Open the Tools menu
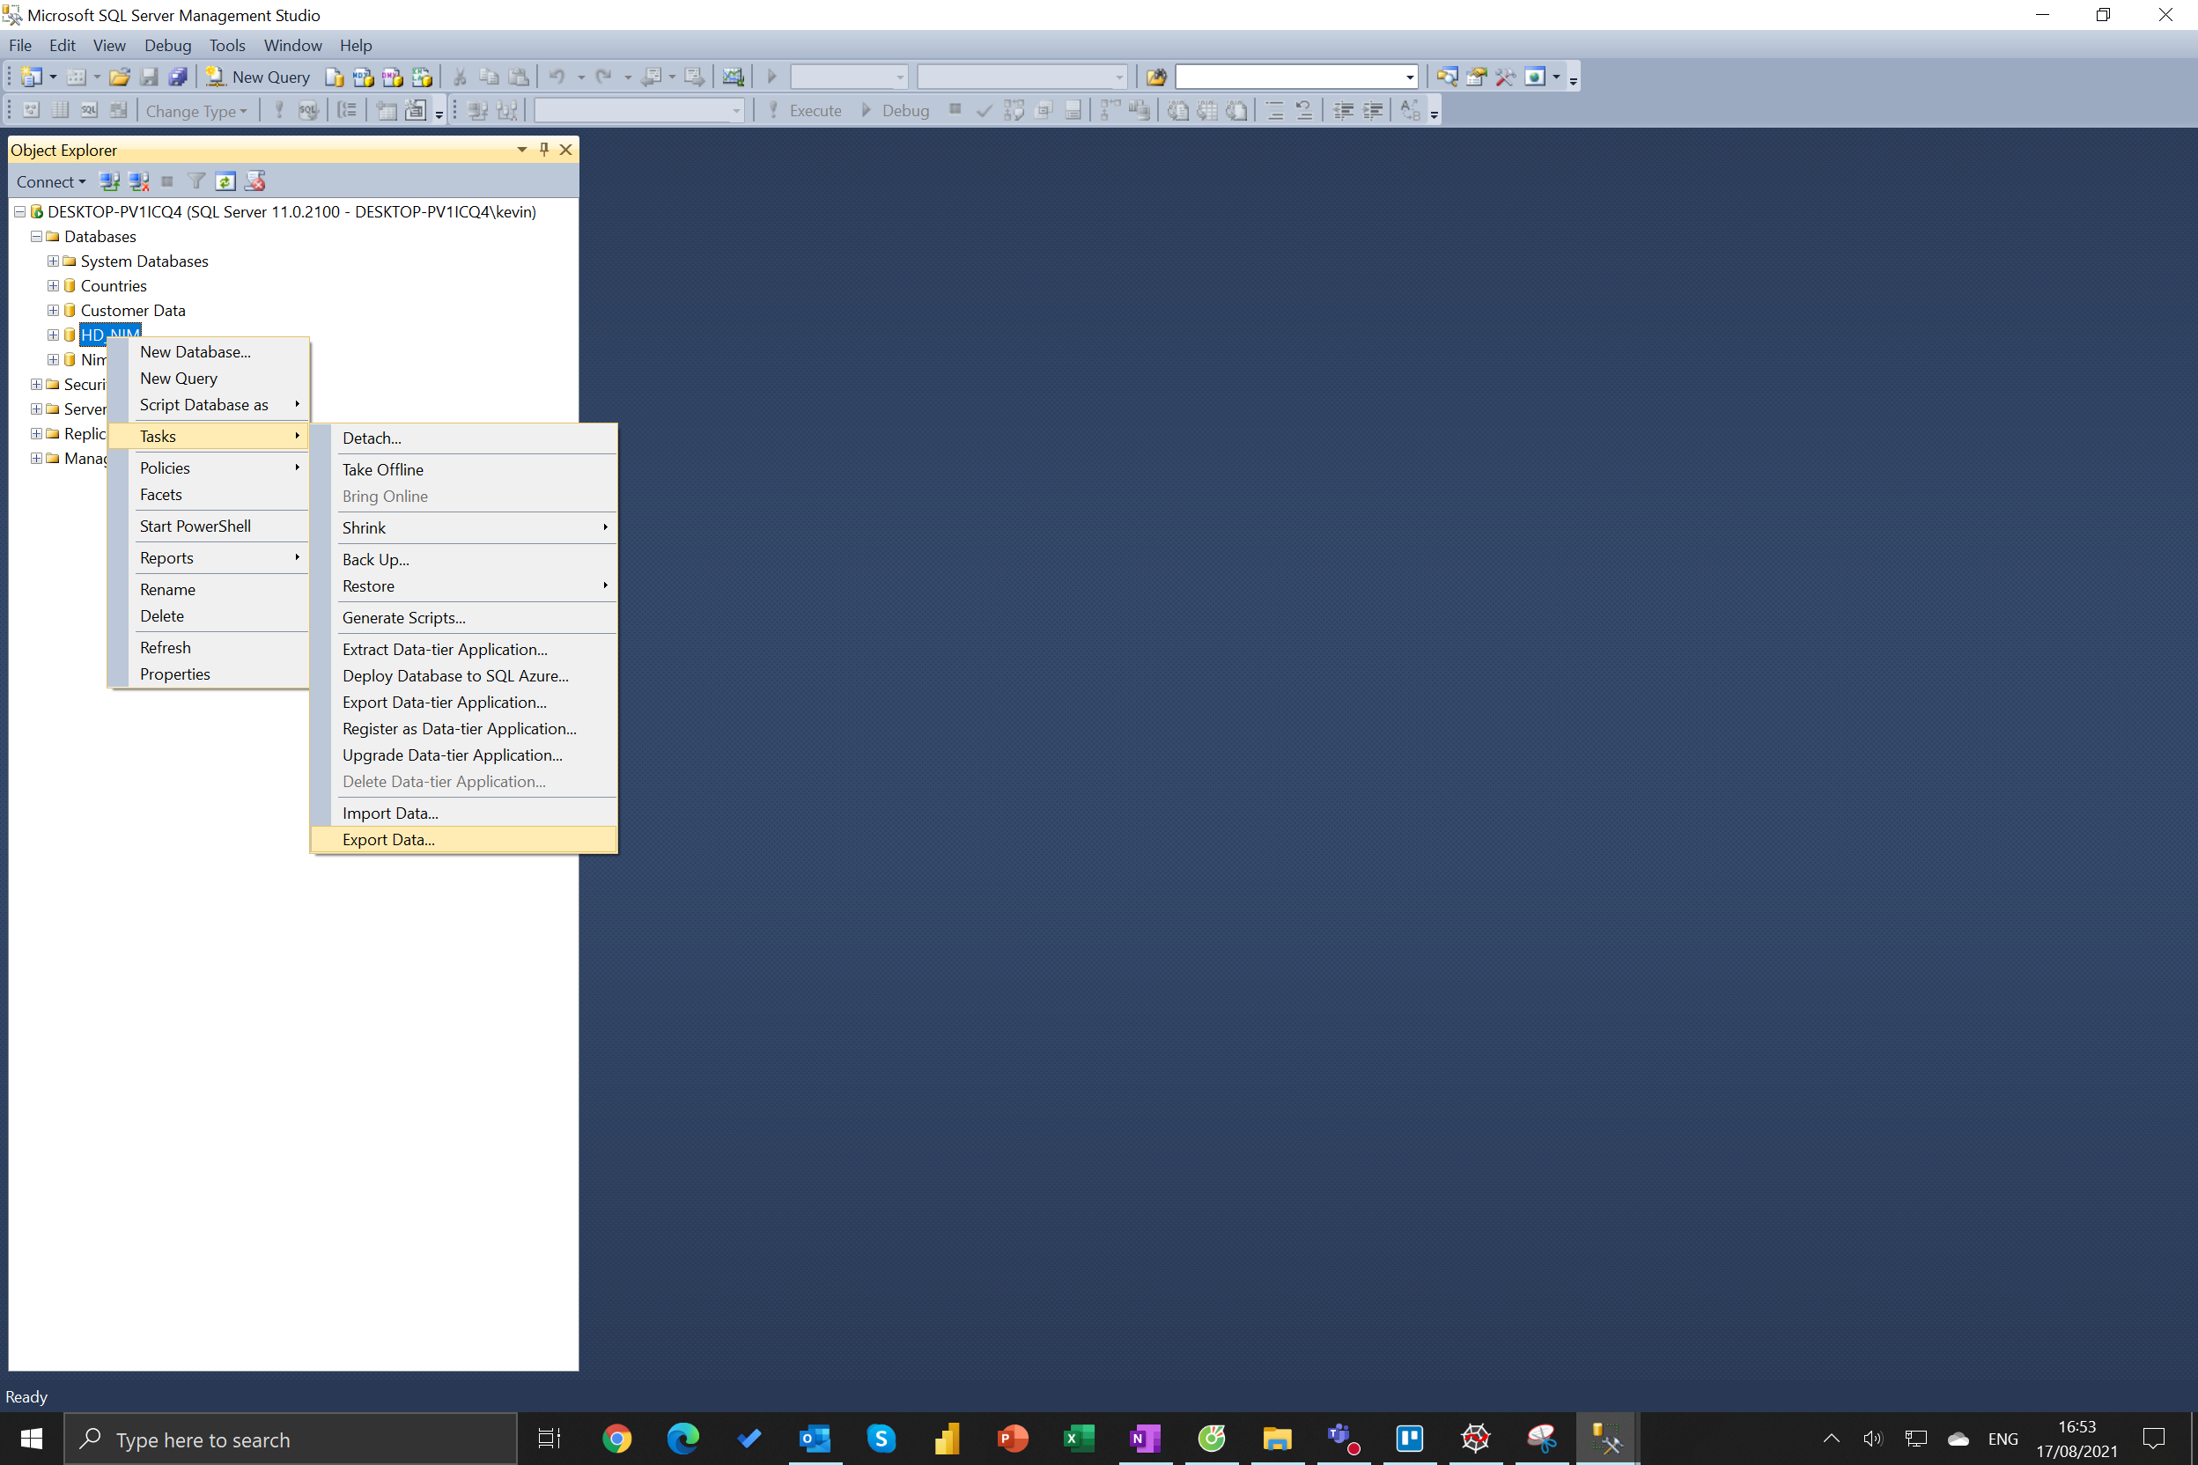2198x1465 pixels. (x=227, y=45)
